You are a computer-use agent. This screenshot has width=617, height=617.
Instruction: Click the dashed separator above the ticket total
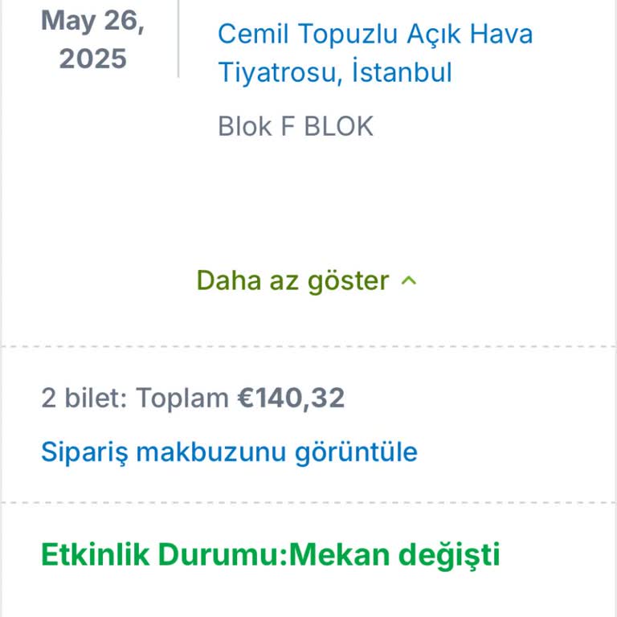coord(308,347)
